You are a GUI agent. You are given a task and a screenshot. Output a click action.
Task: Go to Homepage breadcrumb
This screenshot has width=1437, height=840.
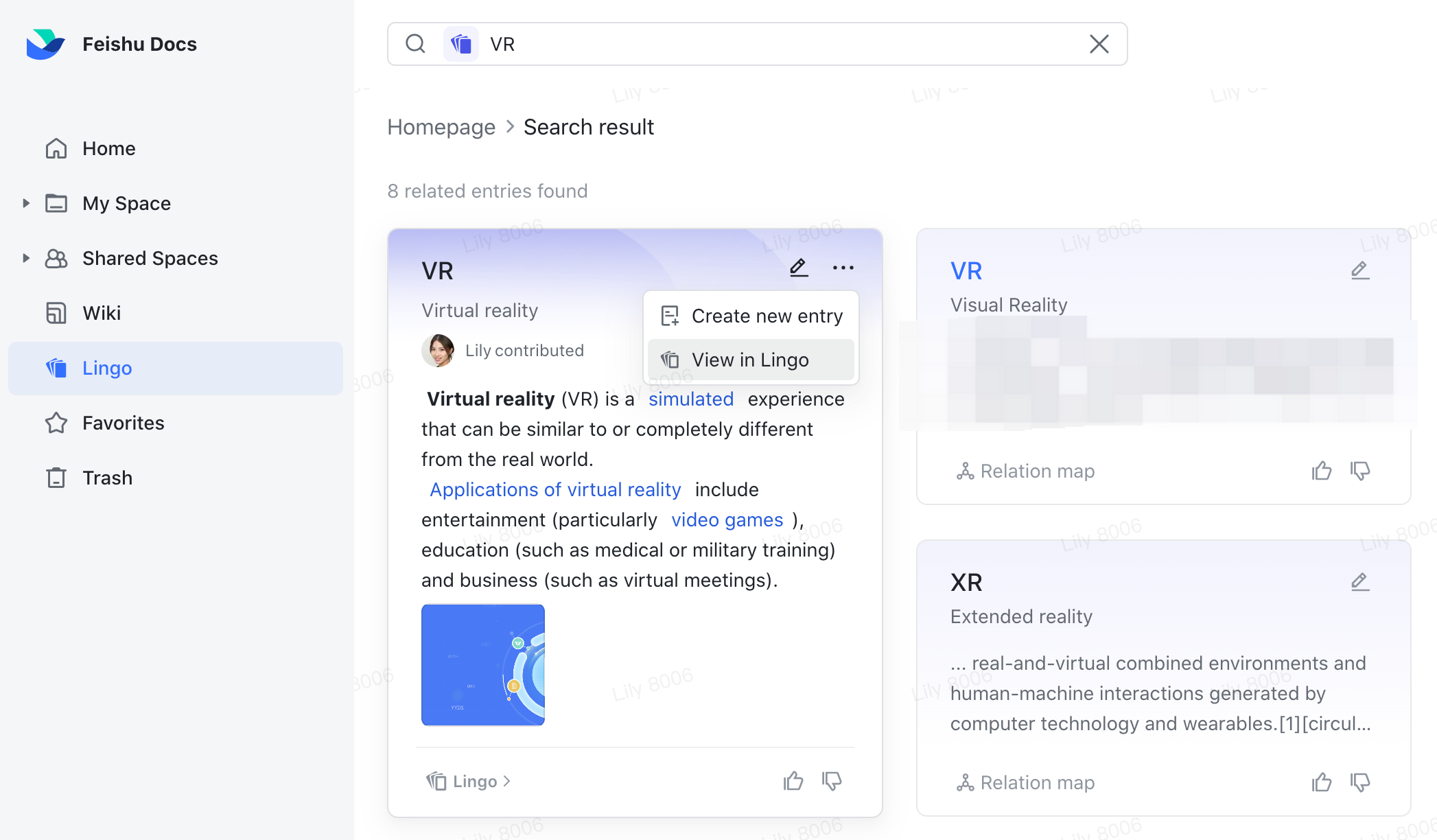pos(441,127)
